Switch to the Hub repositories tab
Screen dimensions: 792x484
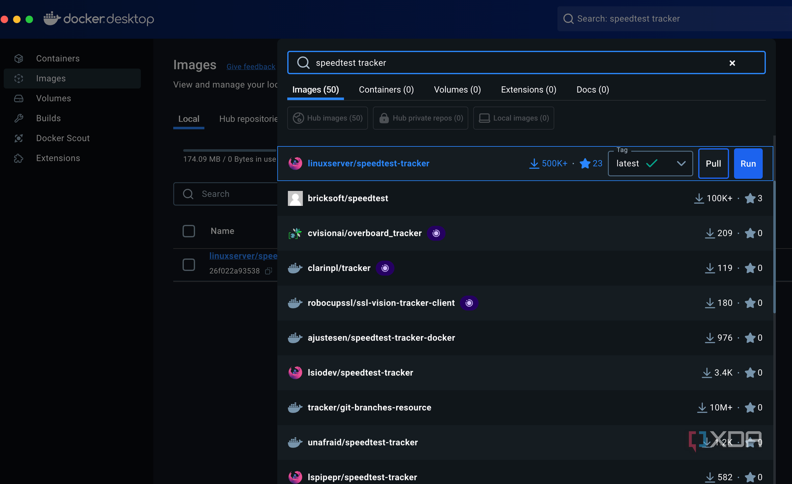[249, 119]
